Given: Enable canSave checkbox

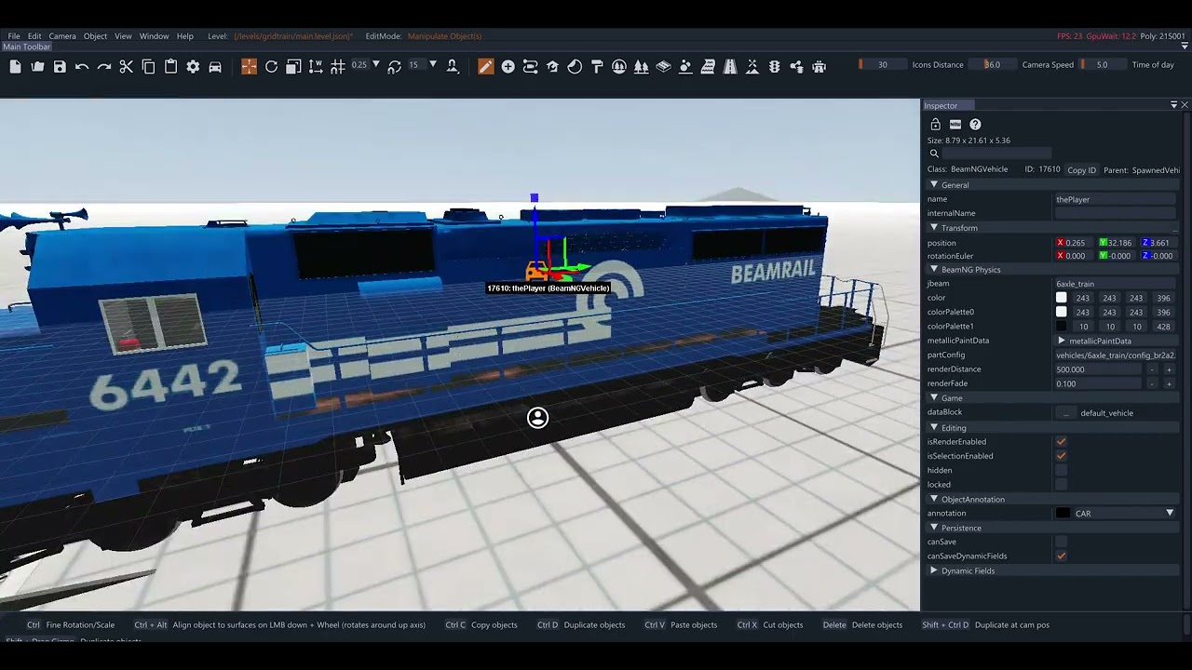Looking at the screenshot, I should [1061, 542].
